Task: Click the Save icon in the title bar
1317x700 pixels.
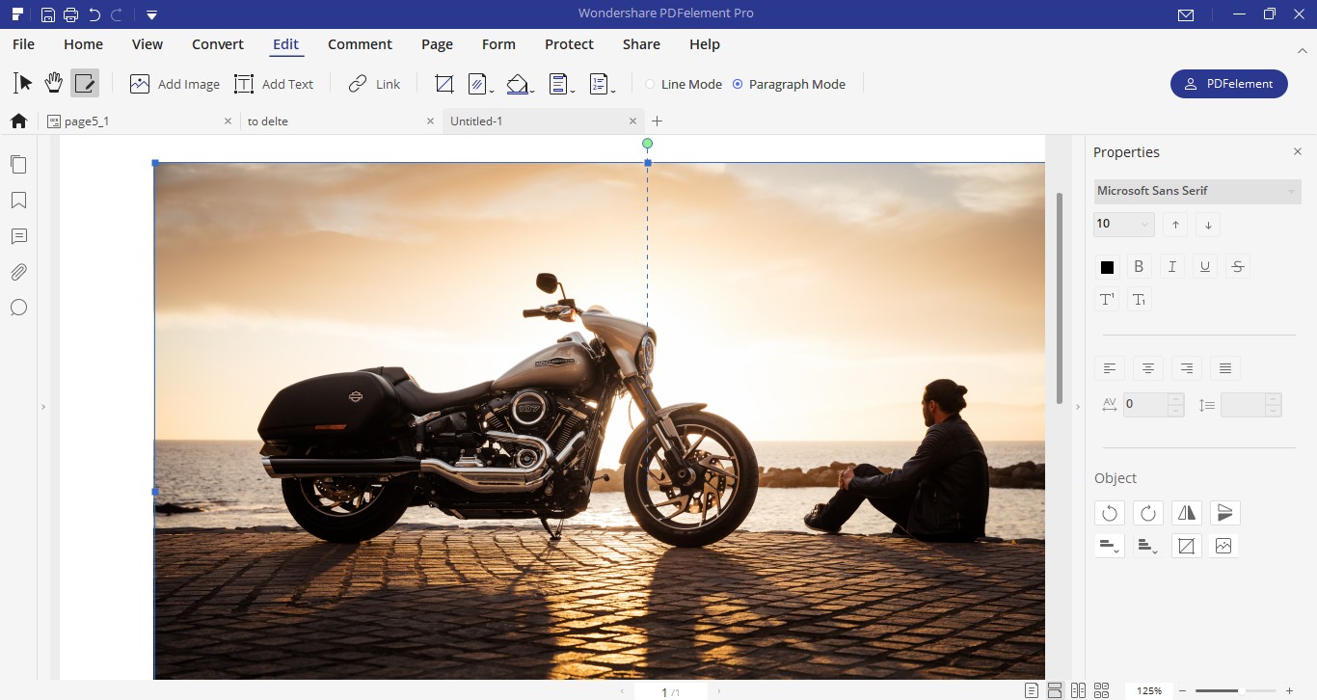Action: (x=48, y=14)
